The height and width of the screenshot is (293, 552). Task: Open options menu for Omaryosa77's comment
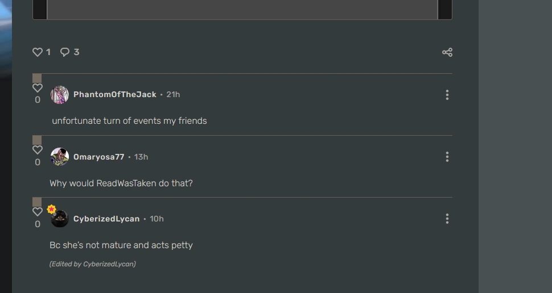coord(447,157)
